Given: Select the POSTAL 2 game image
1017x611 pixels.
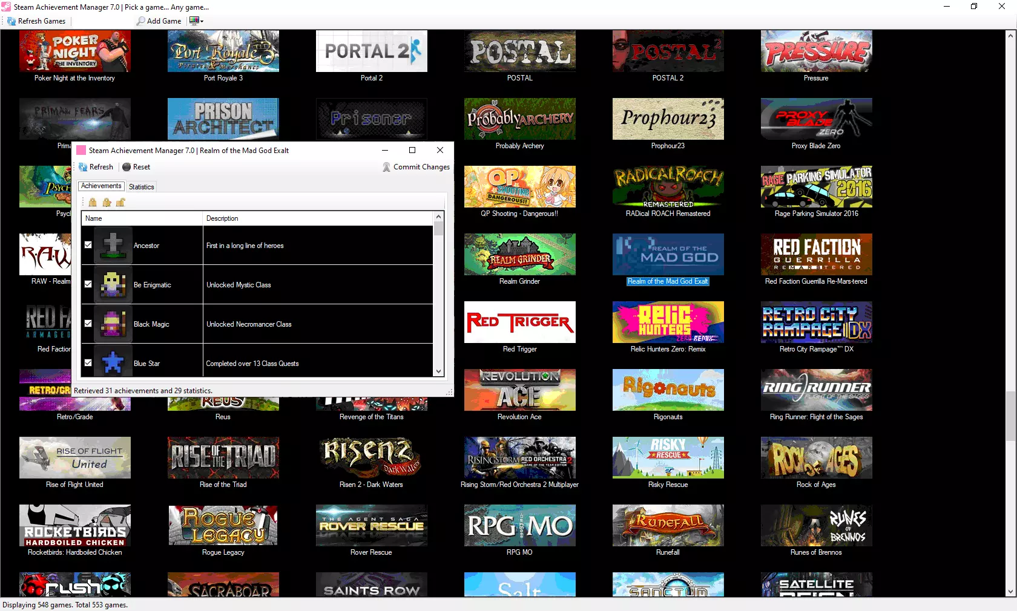Looking at the screenshot, I should point(668,51).
